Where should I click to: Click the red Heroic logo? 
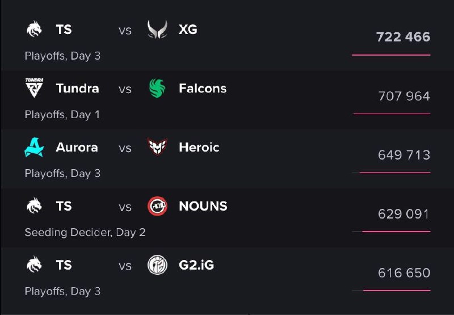[157, 147]
